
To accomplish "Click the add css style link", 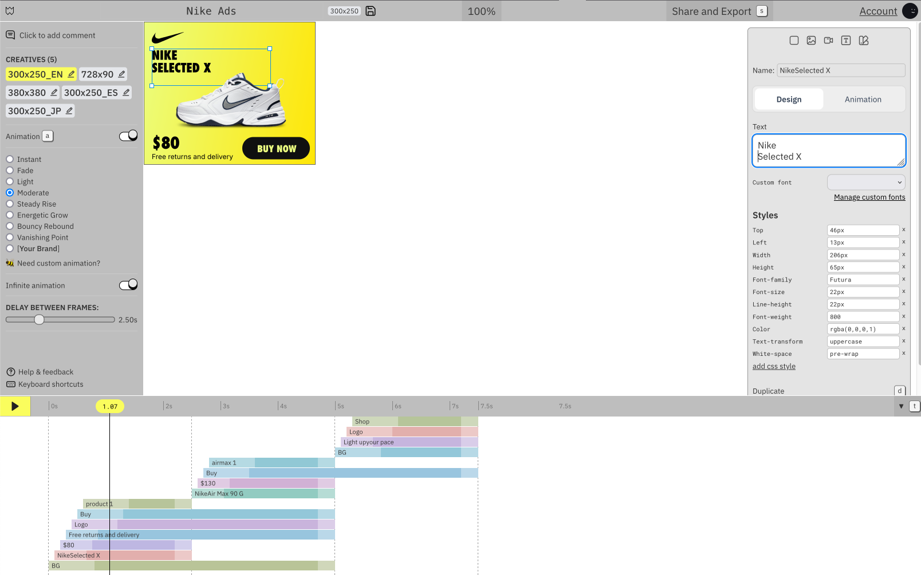I will [x=774, y=366].
